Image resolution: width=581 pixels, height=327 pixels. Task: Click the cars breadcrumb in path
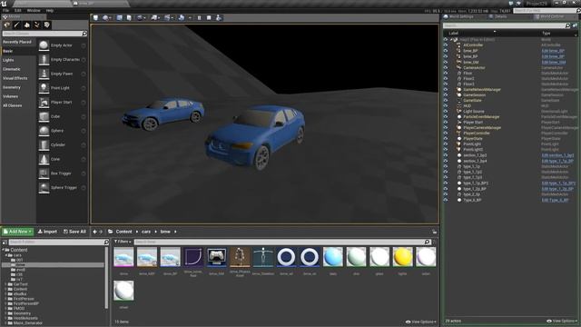tap(146, 232)
